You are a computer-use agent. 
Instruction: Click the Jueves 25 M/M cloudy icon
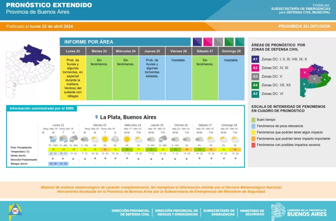point(151,139)
